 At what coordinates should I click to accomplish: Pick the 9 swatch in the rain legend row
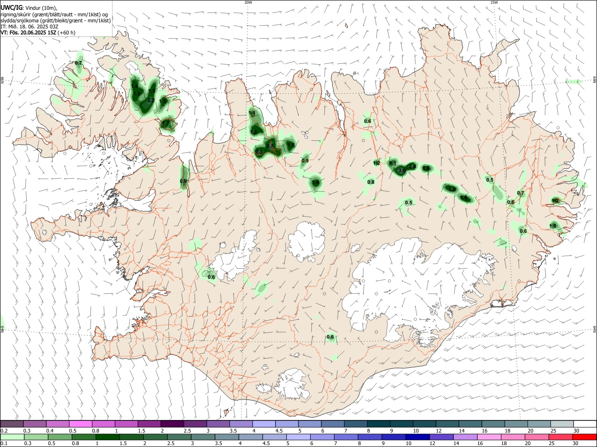[x=394, y=437]
